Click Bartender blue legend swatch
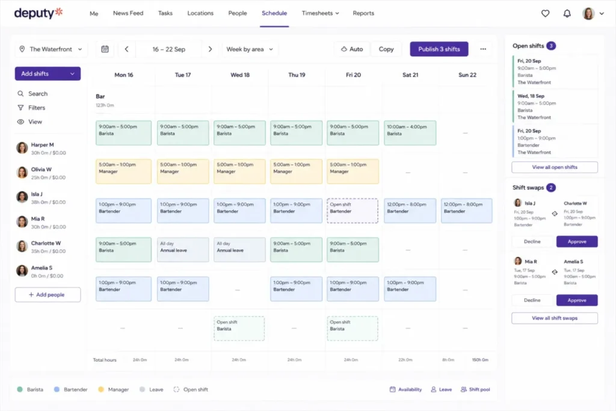 57,389
